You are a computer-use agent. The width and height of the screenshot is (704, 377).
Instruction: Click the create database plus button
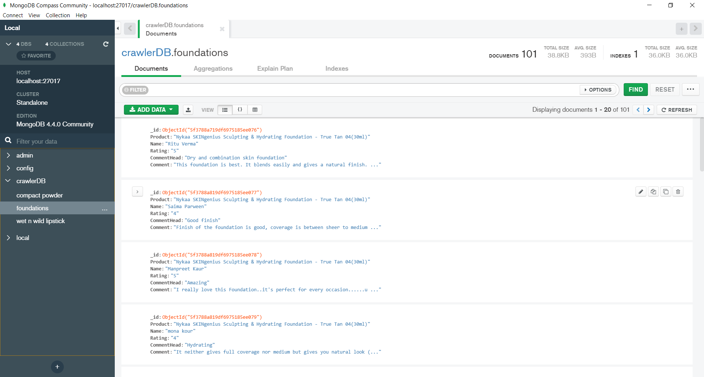[x=57, y=367]
